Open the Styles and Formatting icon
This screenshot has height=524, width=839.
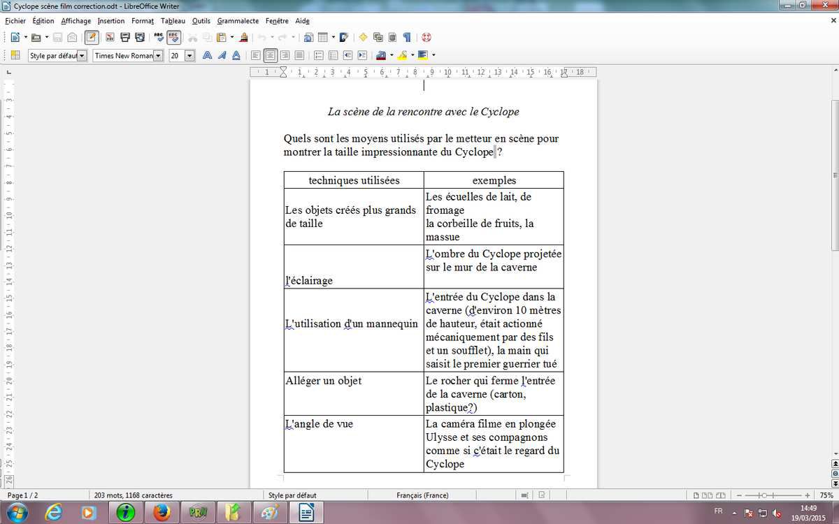(15, 55)
